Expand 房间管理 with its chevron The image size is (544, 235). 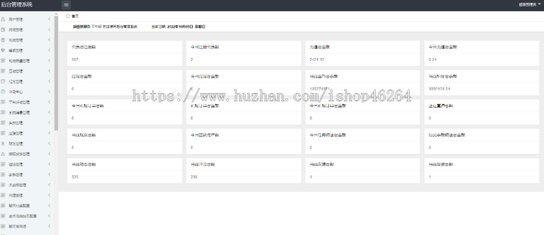(x=50, y=30)
